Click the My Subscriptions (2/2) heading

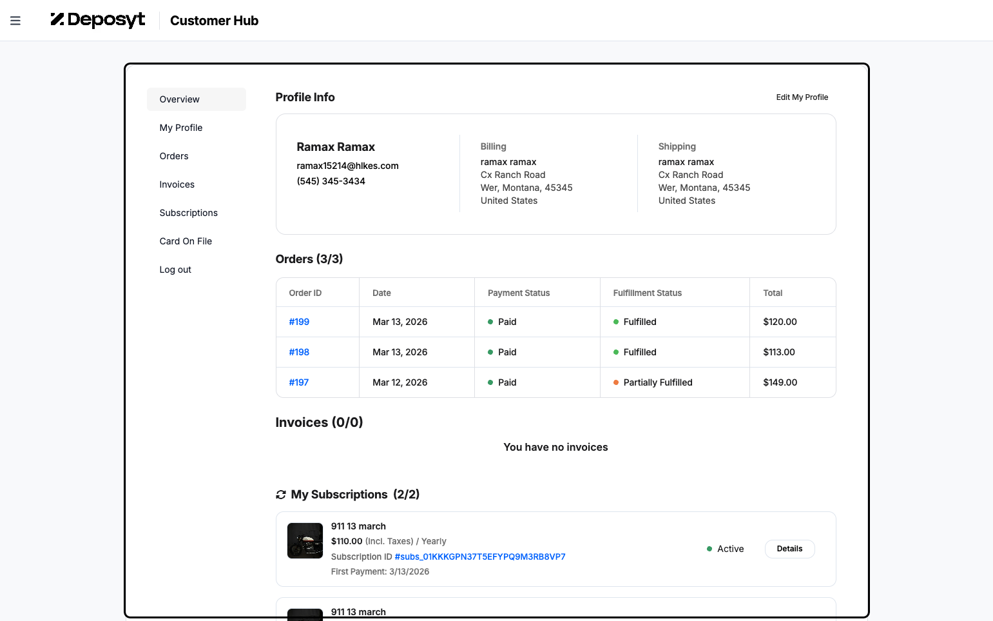pos(355,495)
